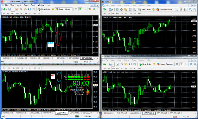Viewport: 198px width, 119px height.
Task: Open Data Window crosshair icon in InstaTrader
Action: pos(21,9)
